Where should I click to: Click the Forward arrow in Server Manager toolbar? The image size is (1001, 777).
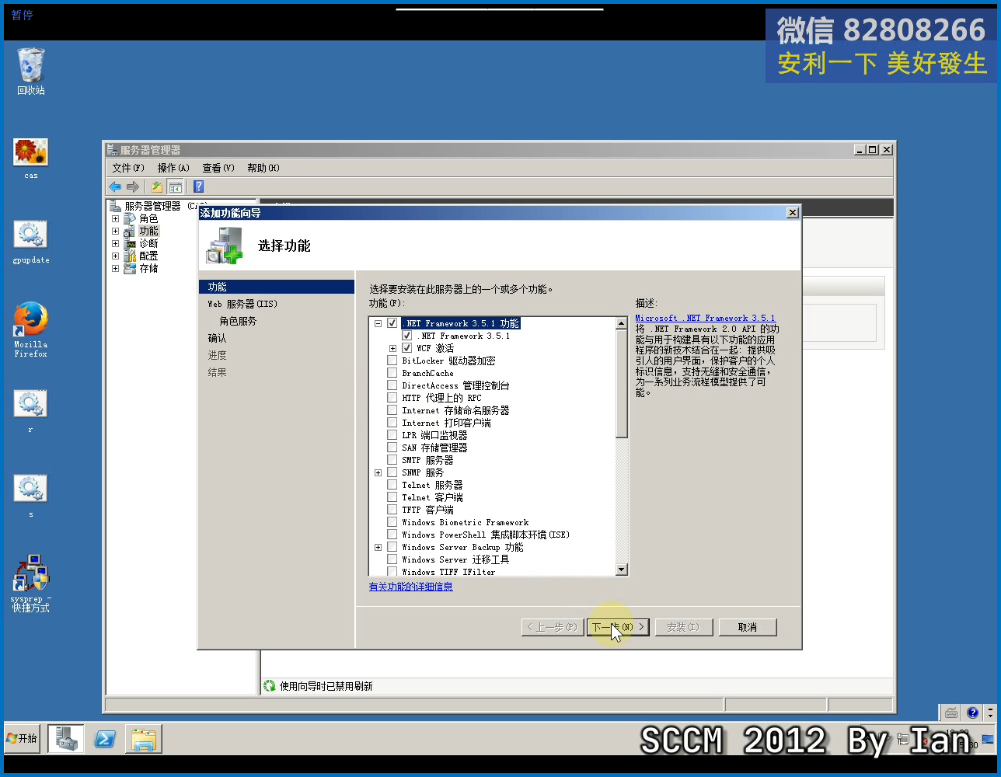(133, 186)
